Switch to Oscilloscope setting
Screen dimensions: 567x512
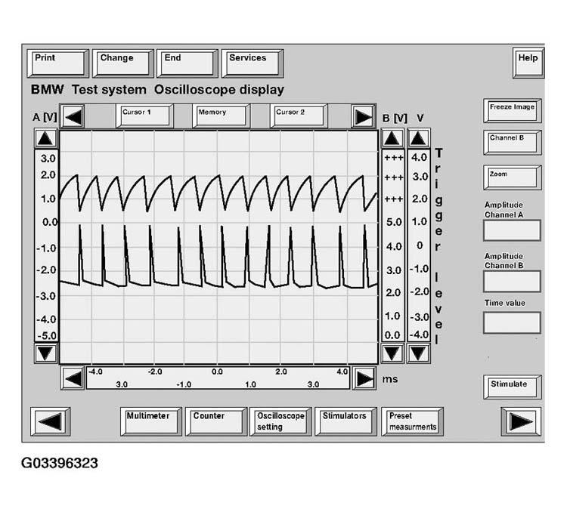[x=280, y=421]
